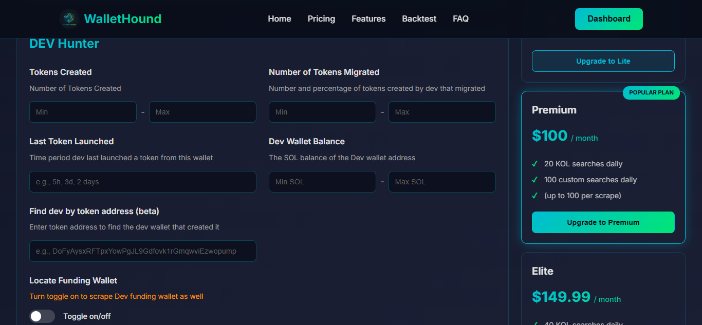Click the checkmark next to 100 custom searches
Viewport: 702px width, 325px height.
tap(535, 180)
